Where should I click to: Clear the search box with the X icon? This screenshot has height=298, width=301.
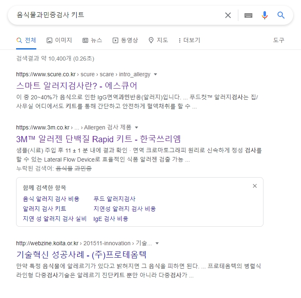[228, 15]
